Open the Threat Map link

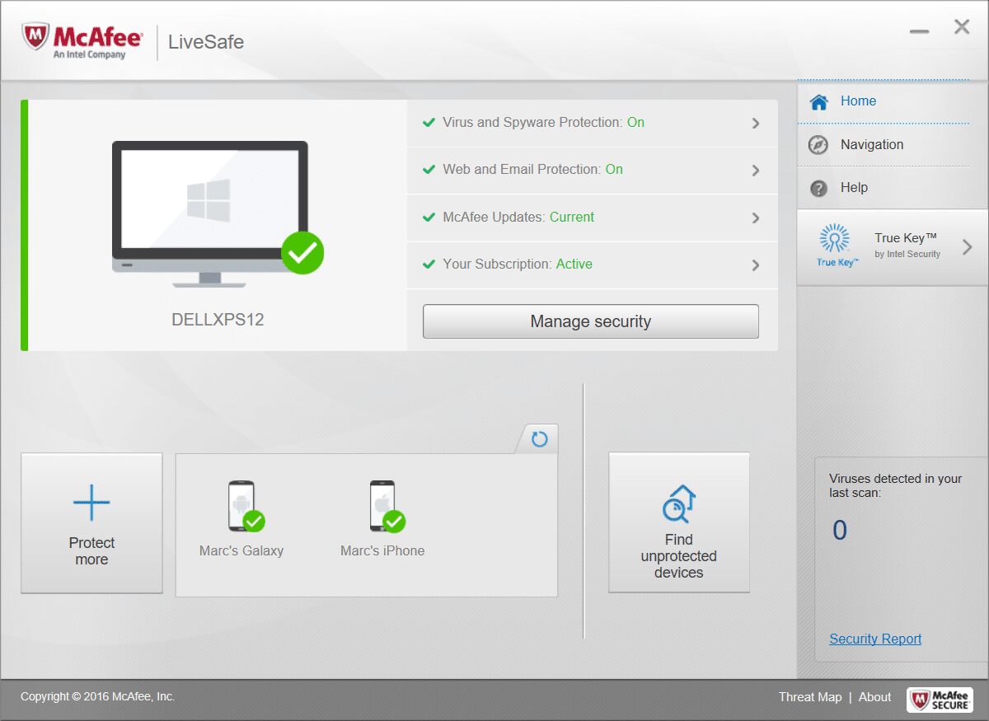[x=810, y=697]
